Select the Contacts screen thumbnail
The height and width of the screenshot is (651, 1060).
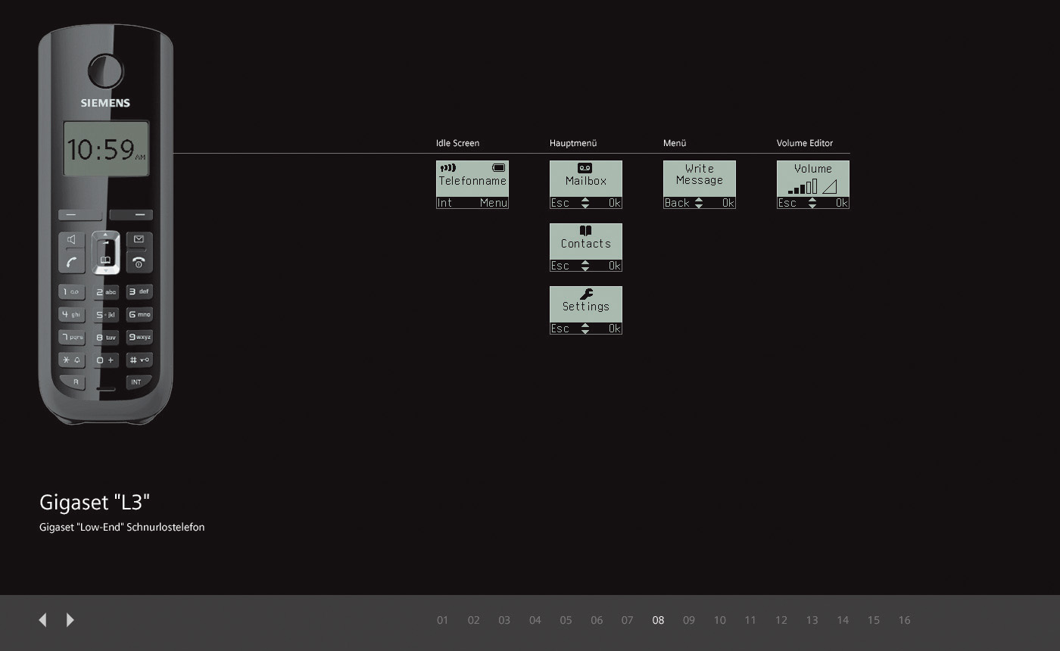(585, 247)
